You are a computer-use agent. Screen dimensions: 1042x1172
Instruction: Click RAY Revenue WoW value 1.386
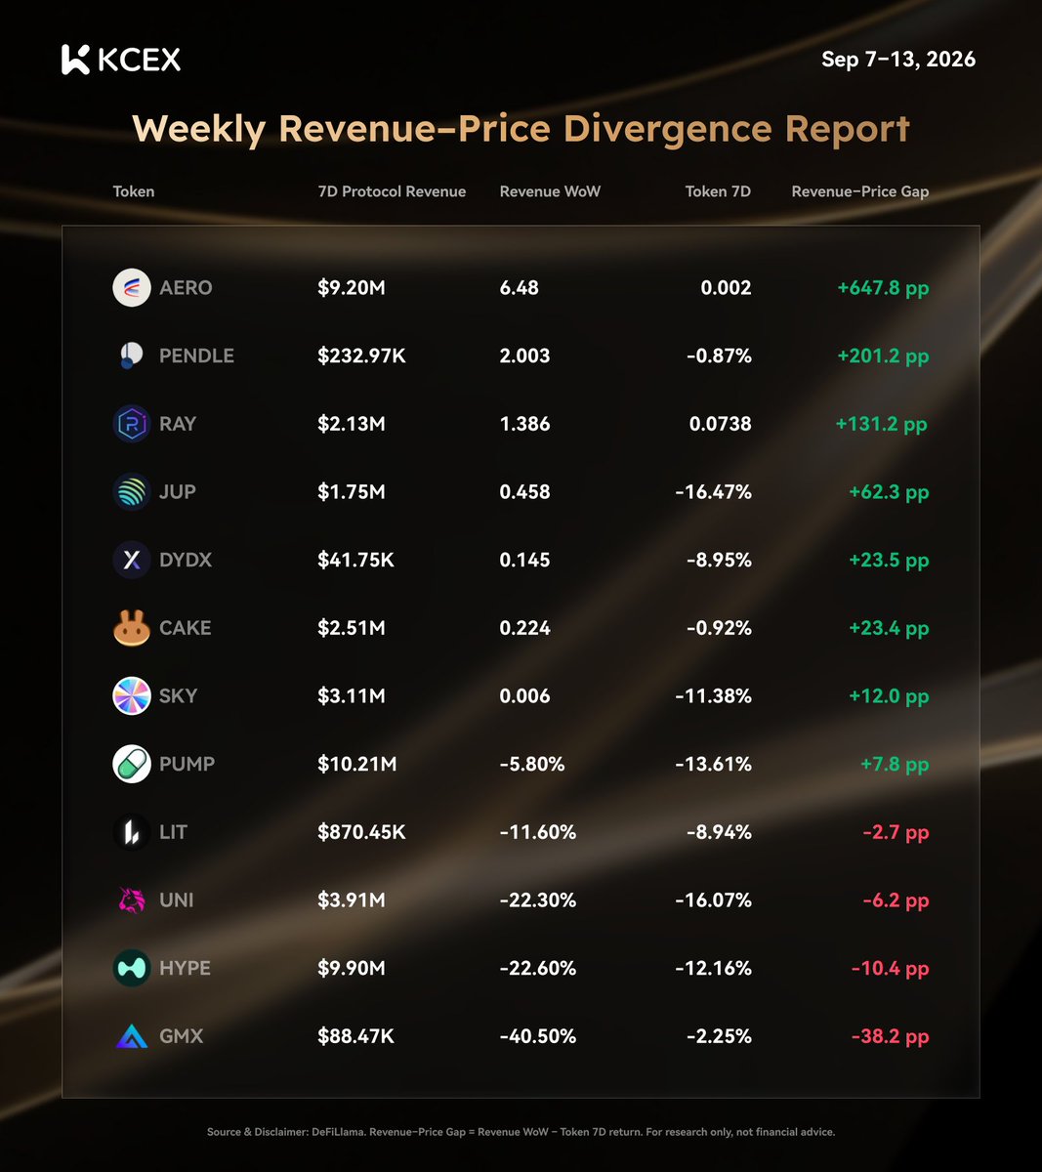point(524,424)
